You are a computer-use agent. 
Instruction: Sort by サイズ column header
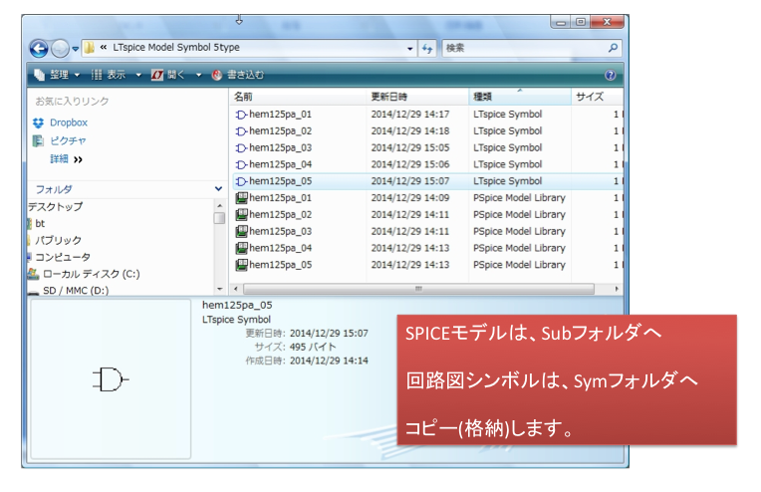tap(597, 97)
